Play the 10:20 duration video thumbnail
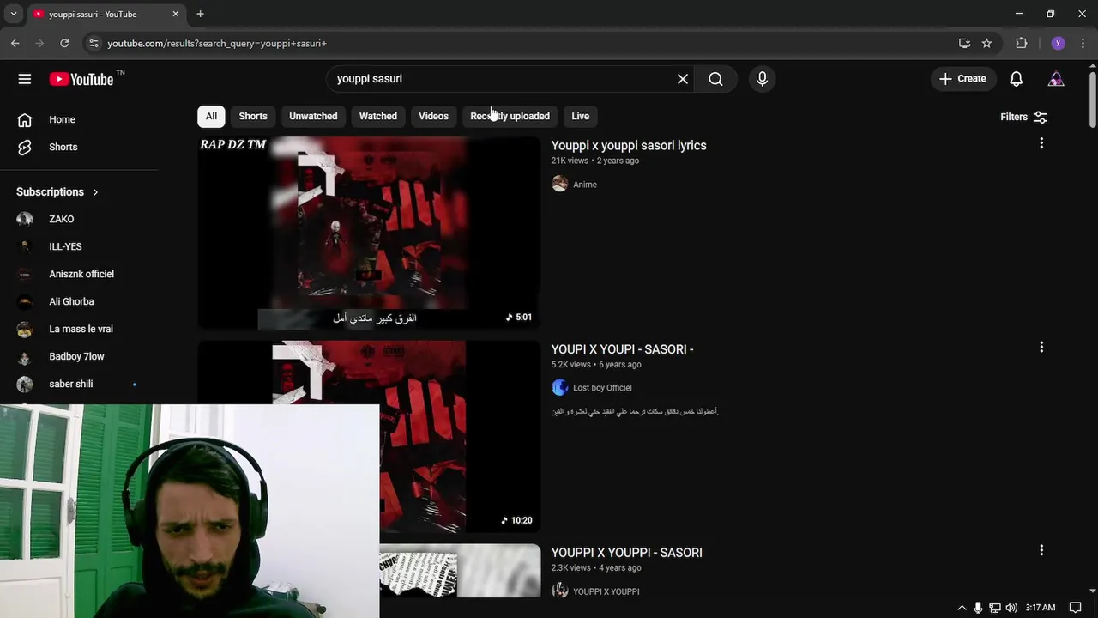This screenshot has width=1098, height=618. coord(369,436)
